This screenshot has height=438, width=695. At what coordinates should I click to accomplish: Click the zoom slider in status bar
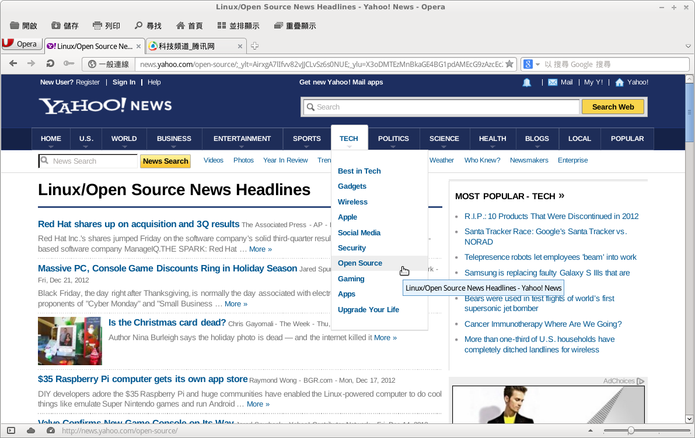point(647,430)
